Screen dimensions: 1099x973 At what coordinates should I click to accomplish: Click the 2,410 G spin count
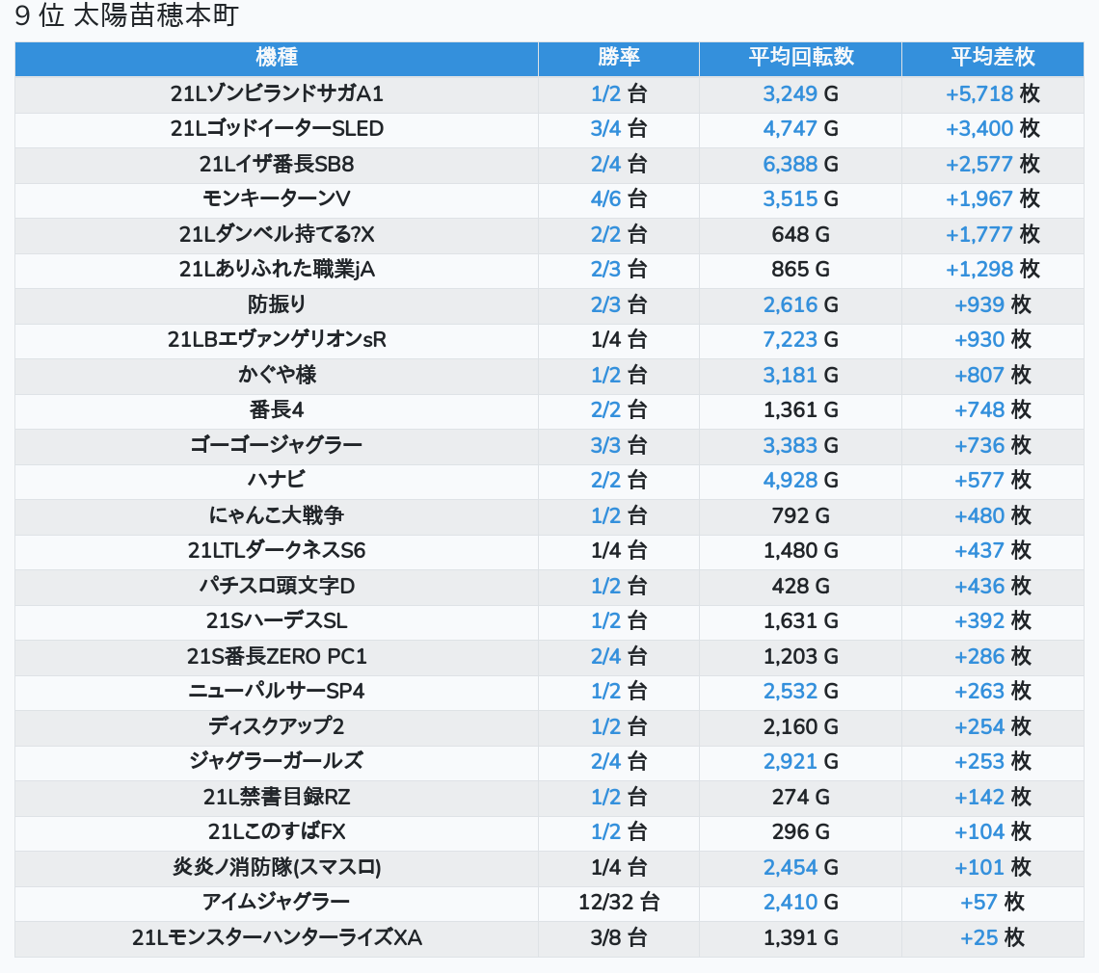point(800,903)
